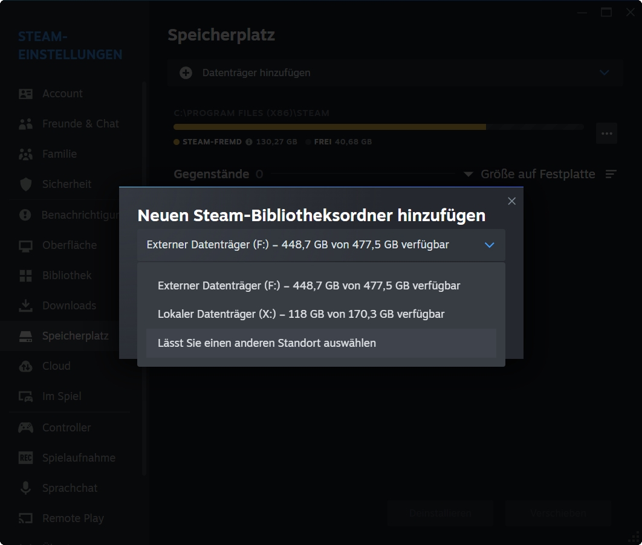Click the Bibliothek grid icon
The height and width of the screenshot is (545, 642).
[25, 276]
